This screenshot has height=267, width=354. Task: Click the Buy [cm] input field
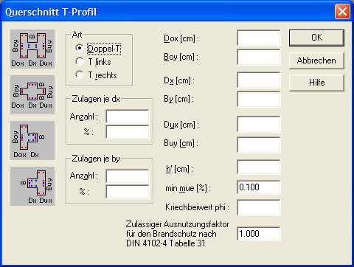point(259,145)
